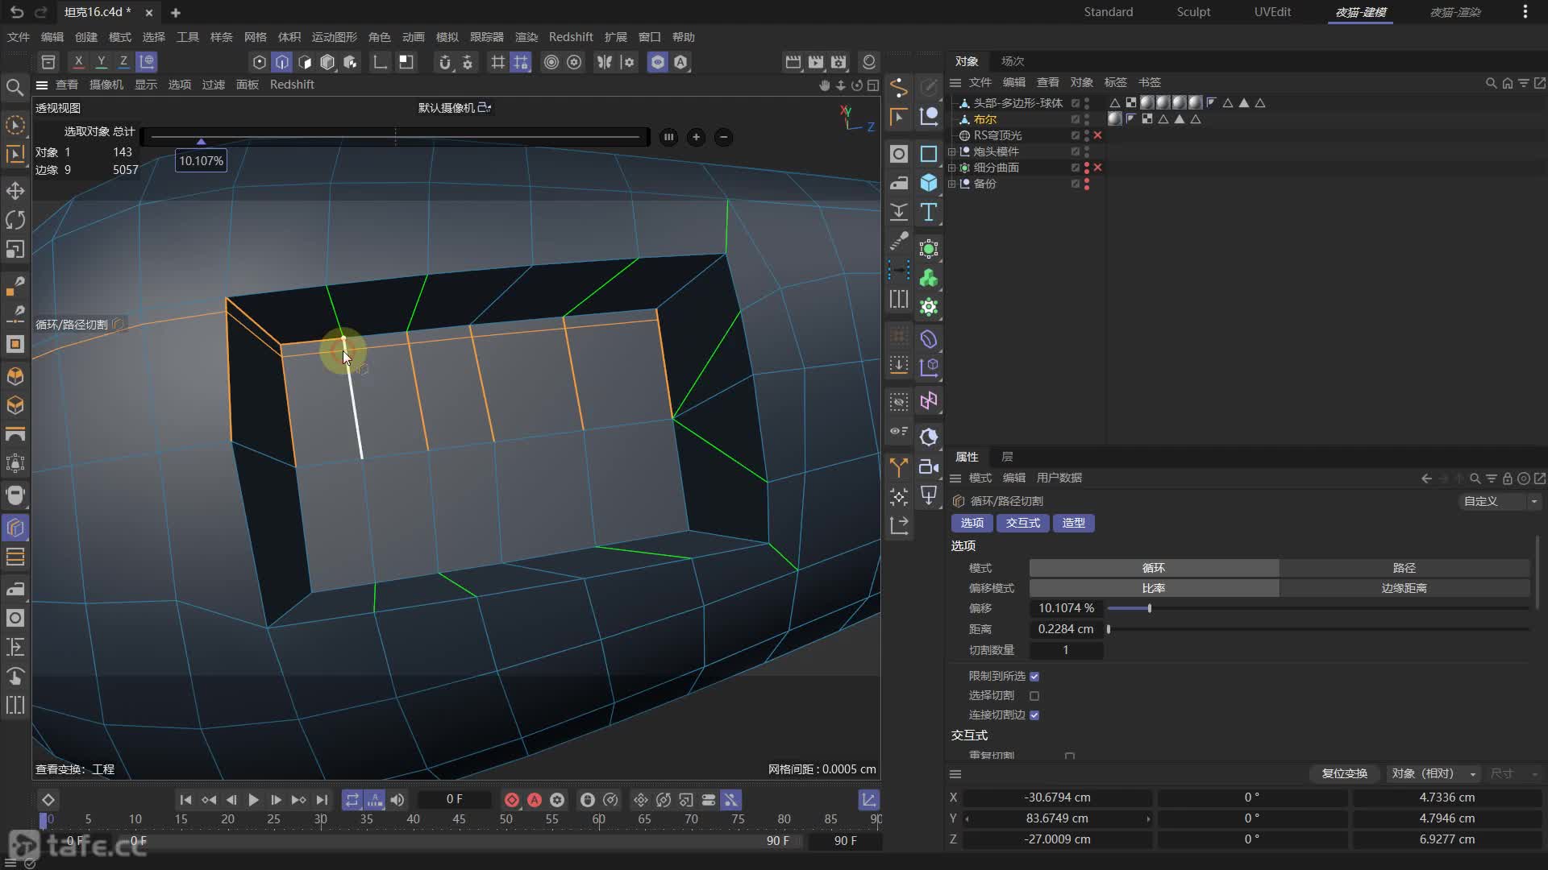The image size is (1548, 870).
Task: Disable the red X on RS穹顶光
Action: point(1097,135)
